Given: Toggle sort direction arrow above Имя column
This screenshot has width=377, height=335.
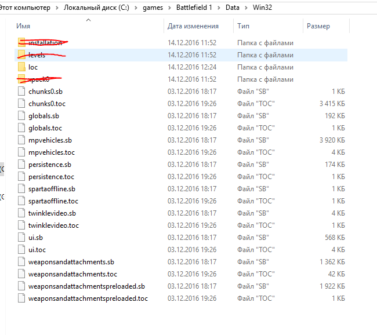Looking at the screenshot, I should (89, 20).
